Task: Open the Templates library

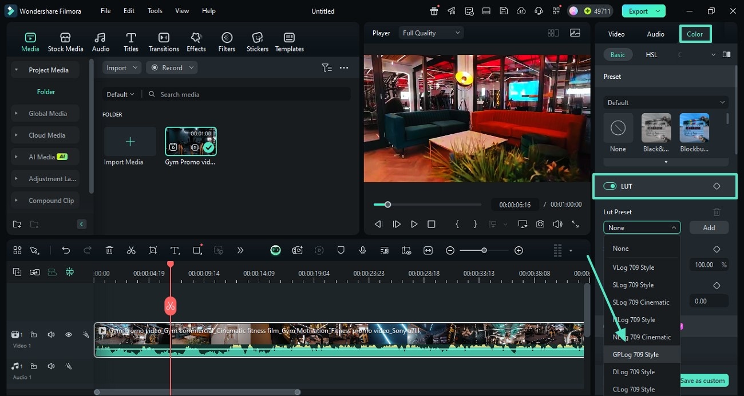Action: [290, 42]
